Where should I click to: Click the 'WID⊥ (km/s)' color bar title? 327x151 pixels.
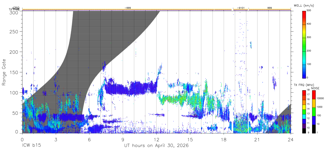(x=304, y=5)
